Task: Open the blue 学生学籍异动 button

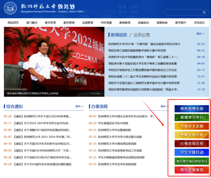Action: pos(192,152)
